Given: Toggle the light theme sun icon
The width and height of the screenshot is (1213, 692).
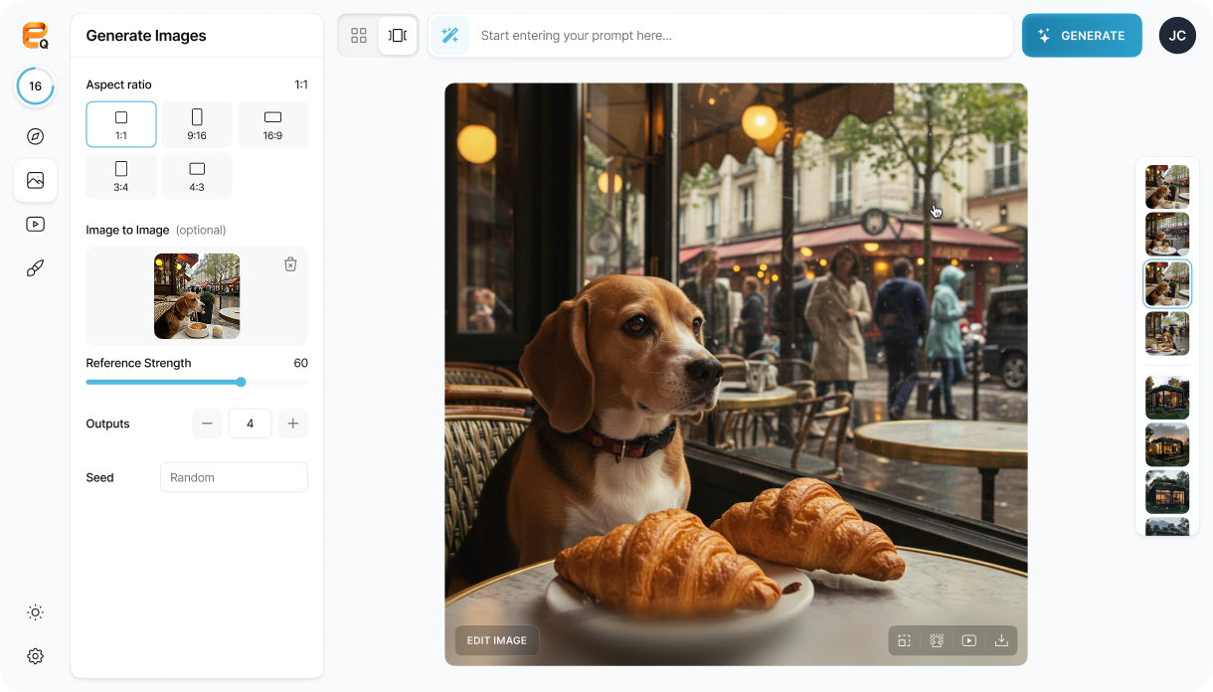Looking at the screenshot, I should point(35,612).
